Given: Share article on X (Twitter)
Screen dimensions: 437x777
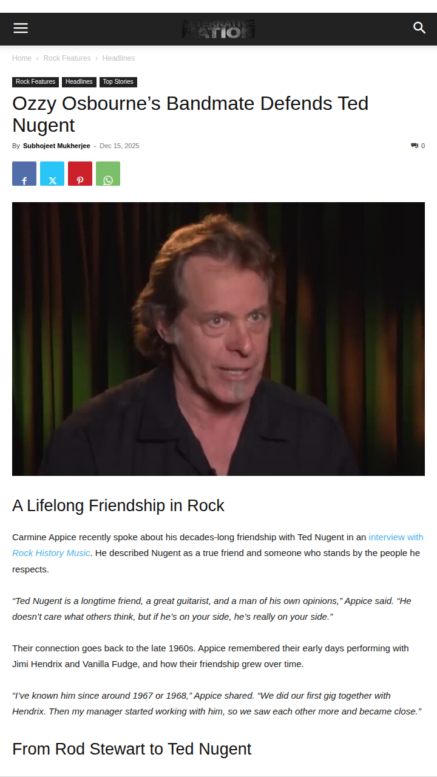Looking at the screenshot, I should [52, 174].
